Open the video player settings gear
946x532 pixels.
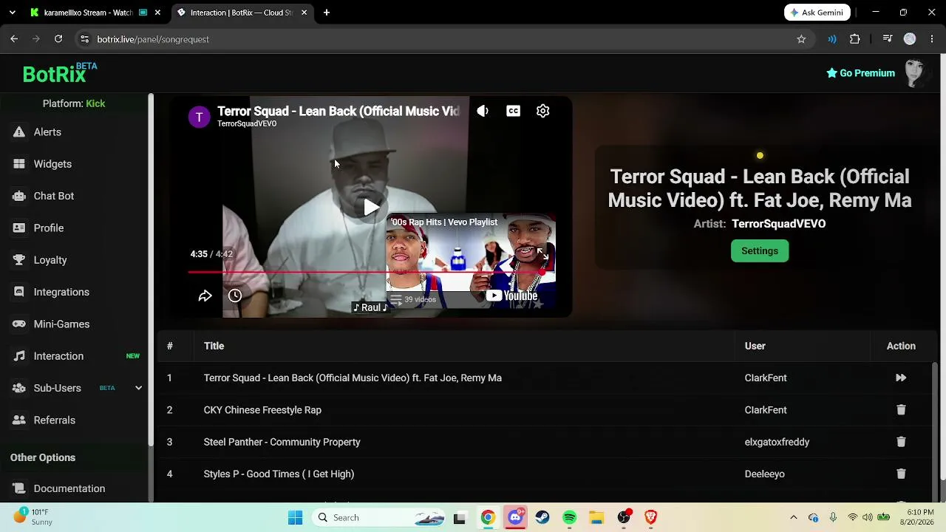pos(543,111)
